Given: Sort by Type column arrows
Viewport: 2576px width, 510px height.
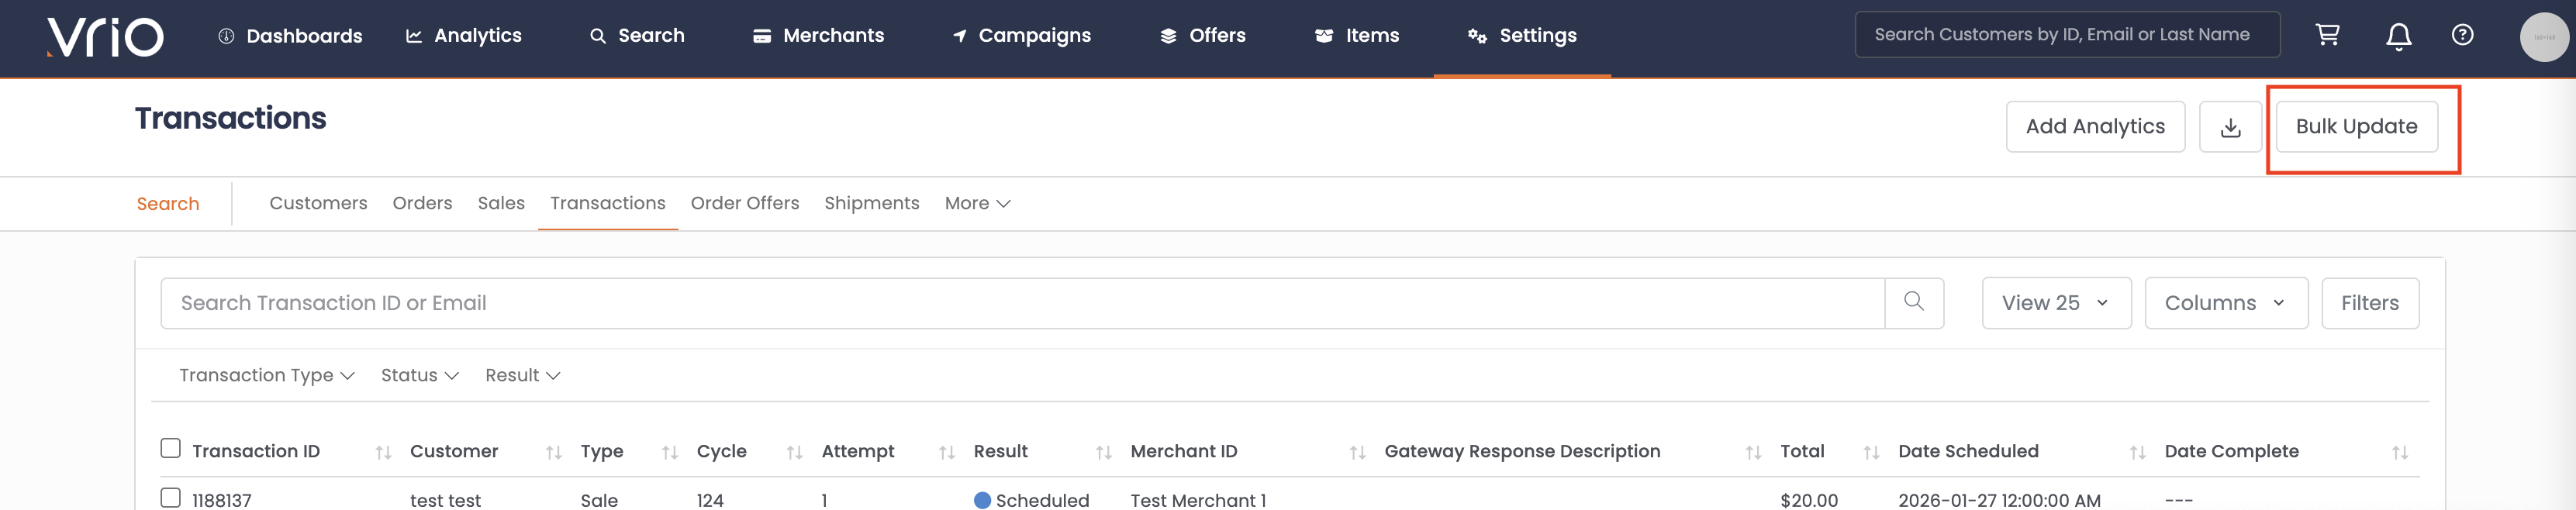Looking at the screenshot, I should (x=670, y=453).
